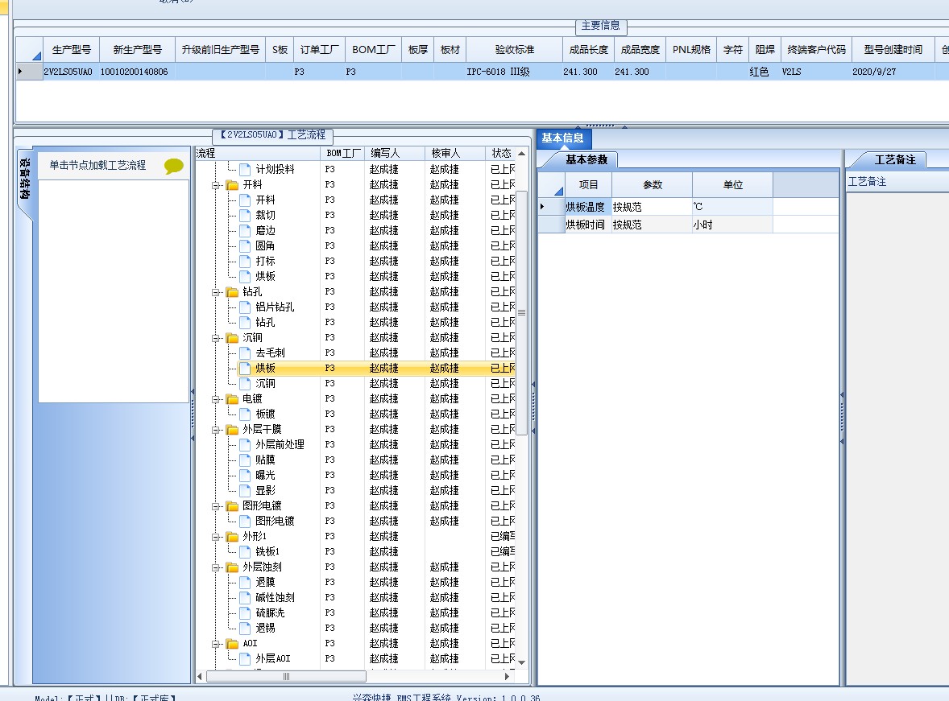The width and height of the screenshot is (949, 701).
Task: Click the document icon of 曝光
Action: click(245, 476)
